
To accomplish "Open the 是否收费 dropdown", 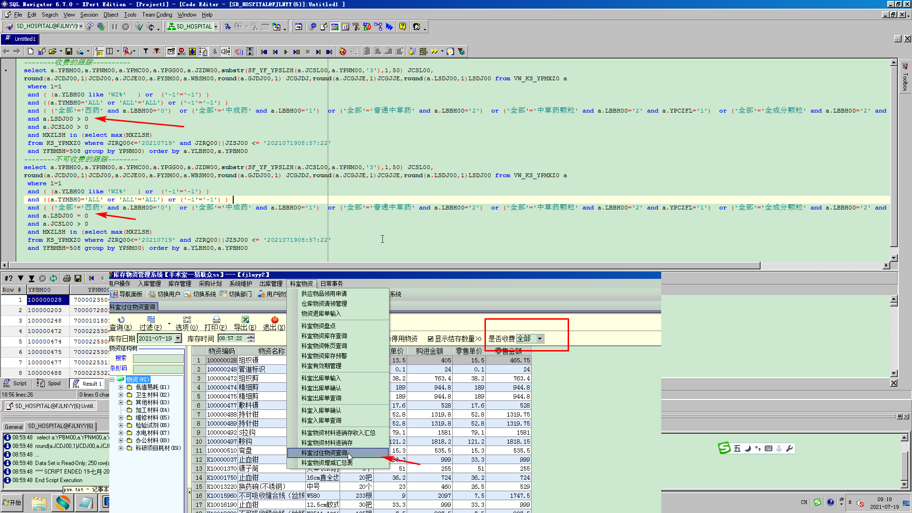I will [540, 339].
